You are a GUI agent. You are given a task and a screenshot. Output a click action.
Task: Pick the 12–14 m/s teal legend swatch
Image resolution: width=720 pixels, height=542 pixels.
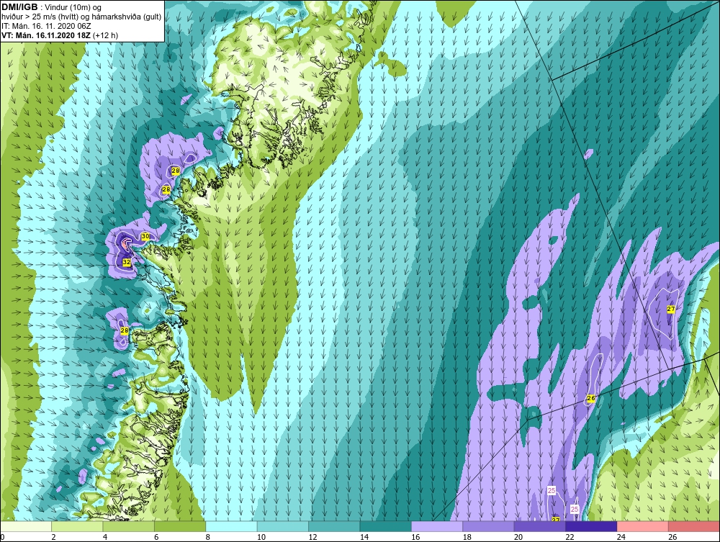coord(334,526)
